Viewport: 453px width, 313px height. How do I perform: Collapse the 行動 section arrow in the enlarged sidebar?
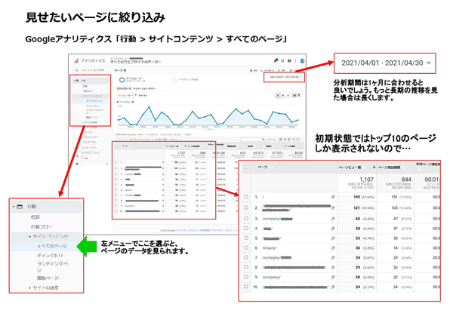tap(14, 207)
